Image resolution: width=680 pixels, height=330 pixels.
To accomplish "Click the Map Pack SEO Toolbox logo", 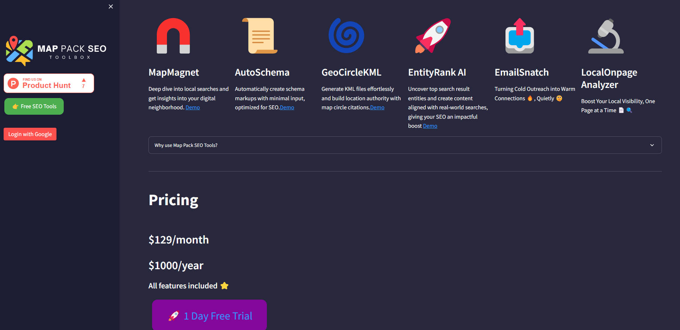I will 56,51.
